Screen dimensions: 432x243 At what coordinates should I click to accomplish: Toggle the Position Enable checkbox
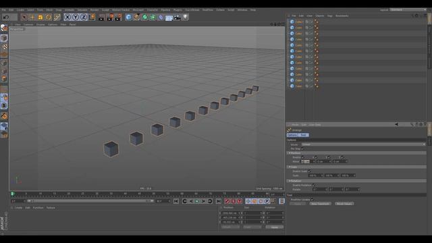click(x=303, y=157)
